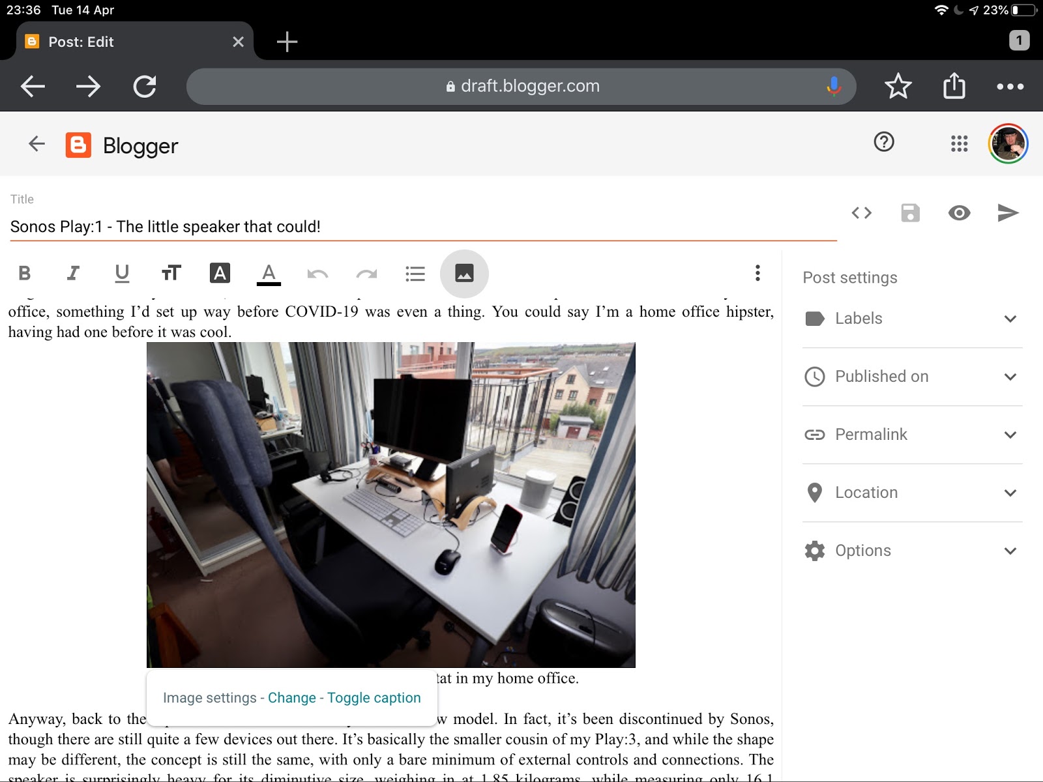Toggle bold formatting in editor toolbar

point(25,273)
